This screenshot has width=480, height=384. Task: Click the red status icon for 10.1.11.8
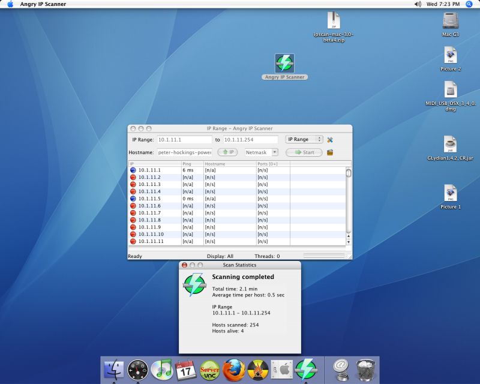click(133, 220)
